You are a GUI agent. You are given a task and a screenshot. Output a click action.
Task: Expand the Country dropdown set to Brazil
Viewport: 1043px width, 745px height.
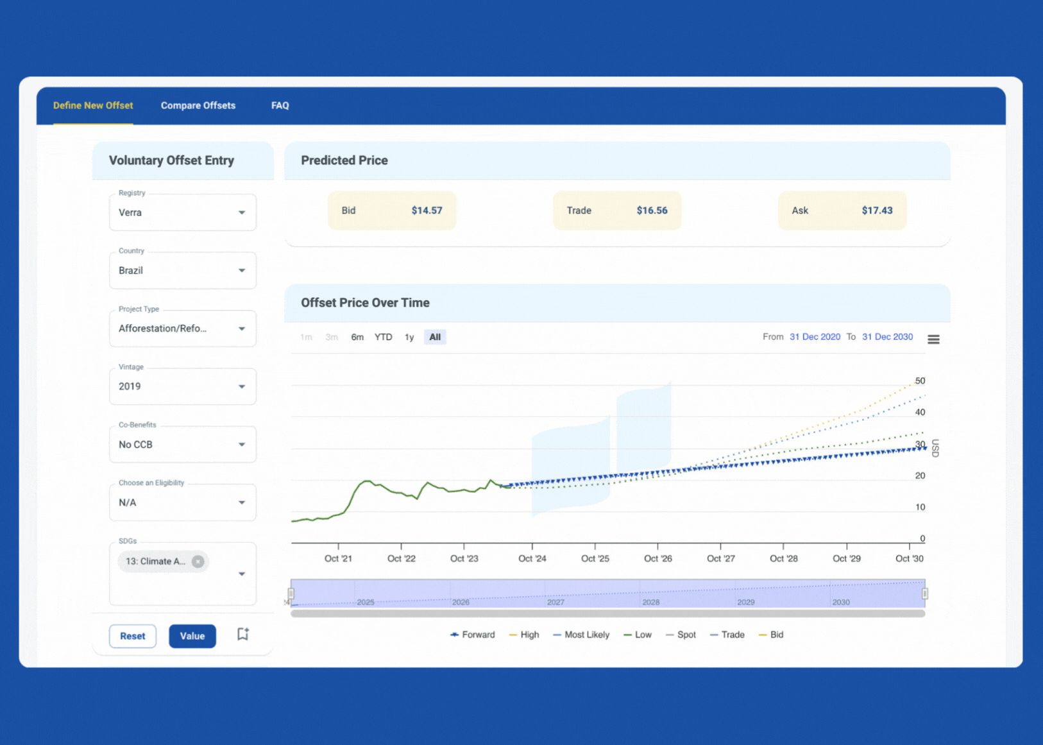183,270
